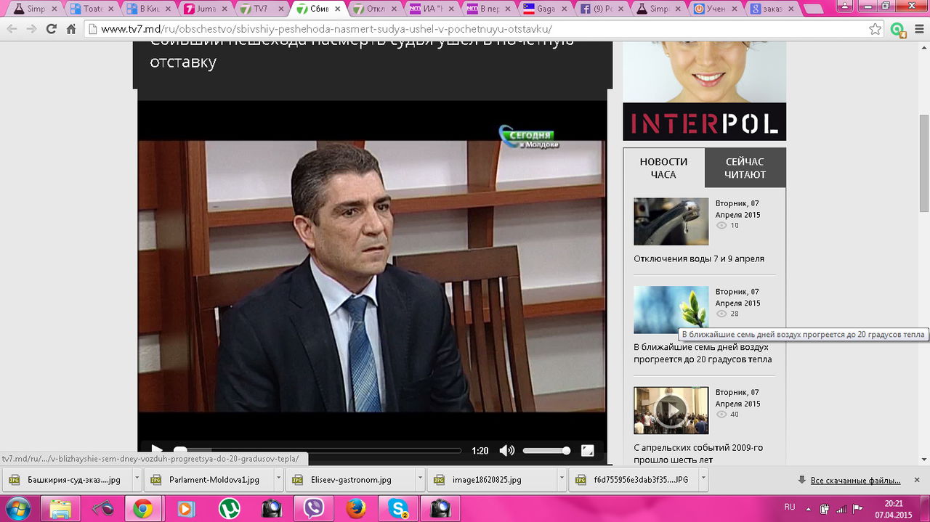Viewport: 930px width, 522px height.
Task: Expand options for f6d755956e3dab3f35 download
Action: (x=703, y=480)
